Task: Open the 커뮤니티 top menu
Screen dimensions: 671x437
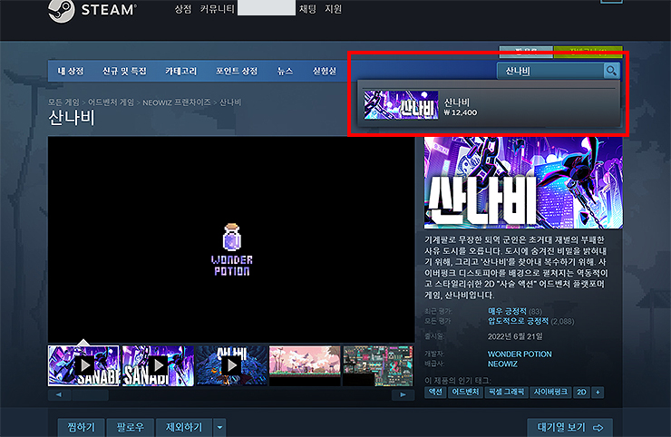Action: (x=217, y=9)
